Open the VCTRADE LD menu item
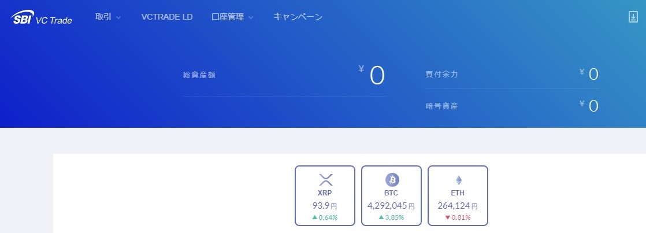The width and height of the screenshot is (646, 233). pos(167,17)
